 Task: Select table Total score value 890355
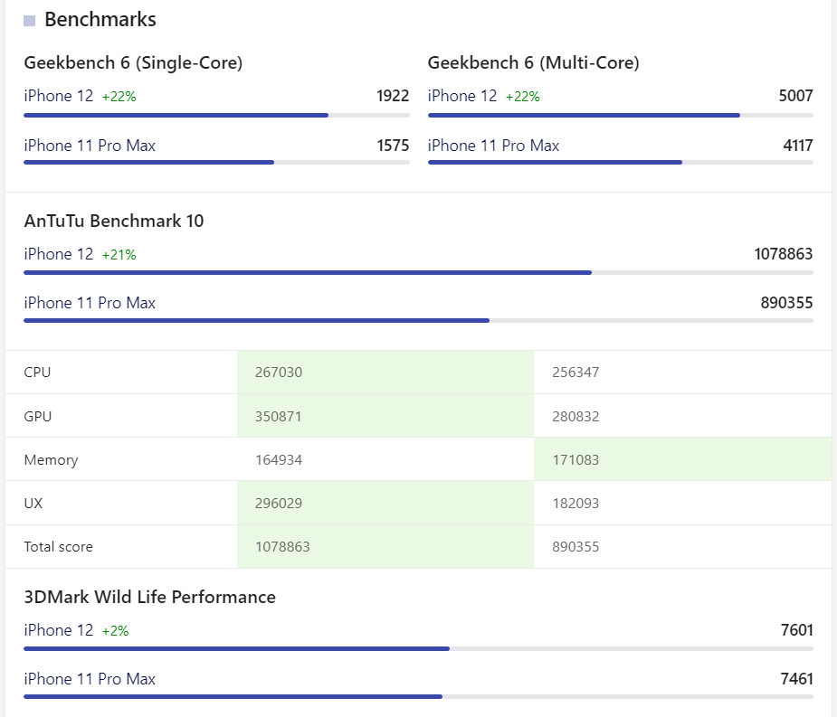coord(576,547)
